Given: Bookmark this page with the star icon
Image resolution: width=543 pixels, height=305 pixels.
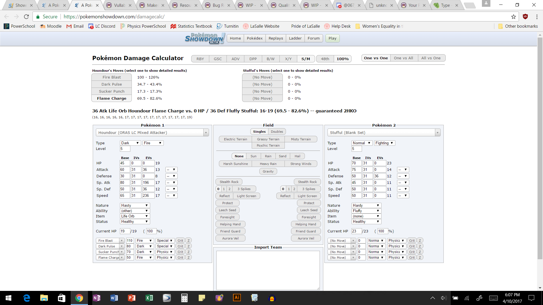Looking at the screenshot, I should tap(514, 17).
